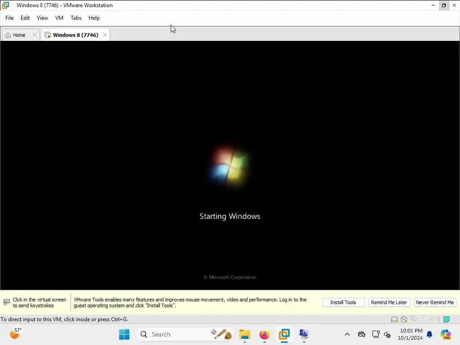Click the CD/DVD drive status icon
Screen dimensions: 460x345
tap(404, 319)
